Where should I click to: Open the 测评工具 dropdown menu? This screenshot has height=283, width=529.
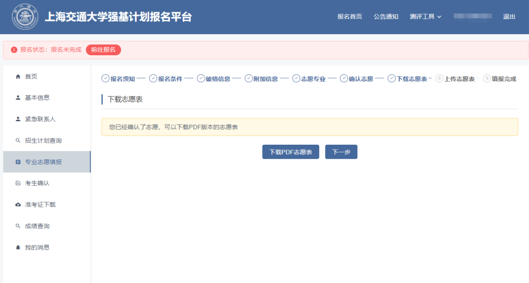(425, 16)
